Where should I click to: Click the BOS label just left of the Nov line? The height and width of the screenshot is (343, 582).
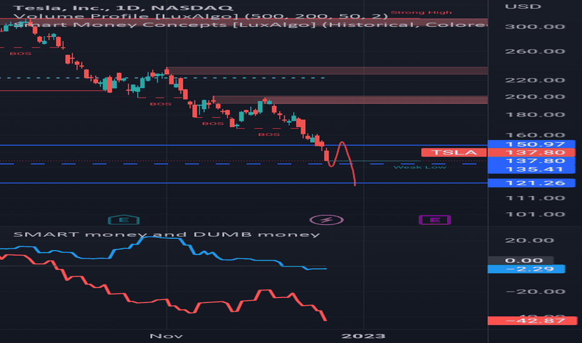pyautogui.click(x=160, y=104)
